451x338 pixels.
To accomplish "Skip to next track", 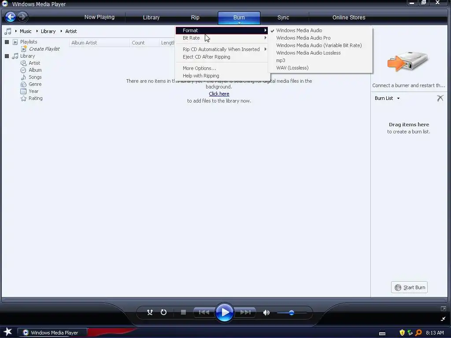I will [x=245, y=312].
